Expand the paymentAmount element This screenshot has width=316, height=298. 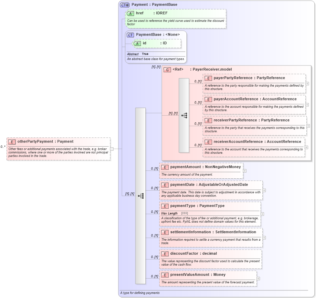(x=245, y=171)
